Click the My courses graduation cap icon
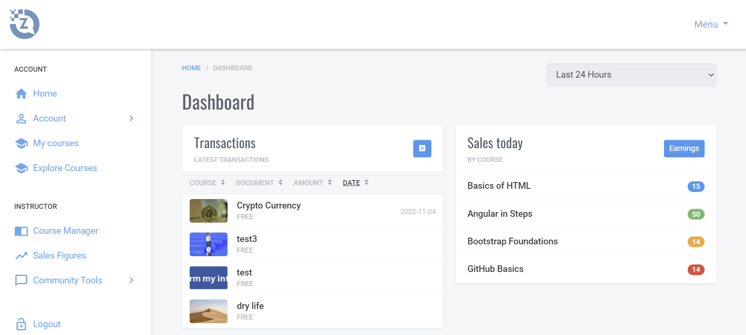 [21, 143]
